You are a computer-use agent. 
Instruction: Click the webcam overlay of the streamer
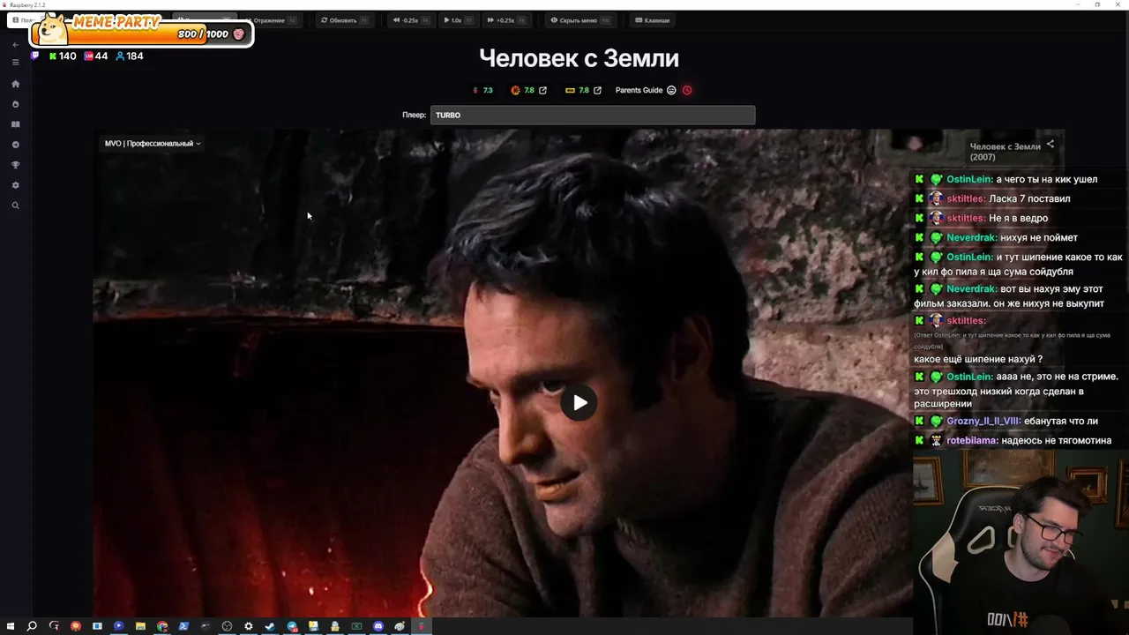click(1021, 542)
